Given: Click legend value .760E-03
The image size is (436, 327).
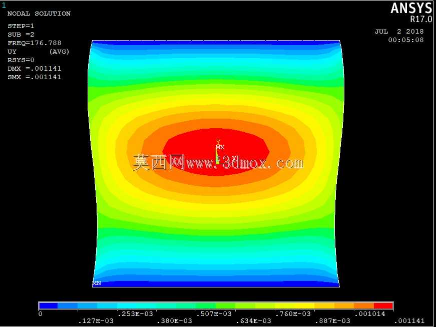Looking at the screenshot, I should click(x=293, y=314).
